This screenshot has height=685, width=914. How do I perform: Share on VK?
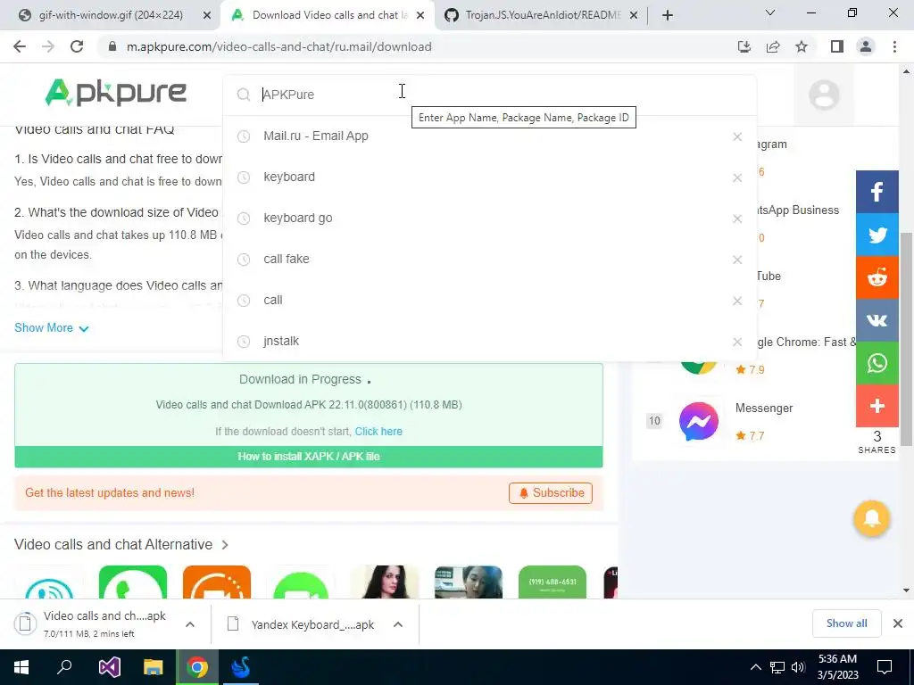pyautogui.click(x=877, y=320)
